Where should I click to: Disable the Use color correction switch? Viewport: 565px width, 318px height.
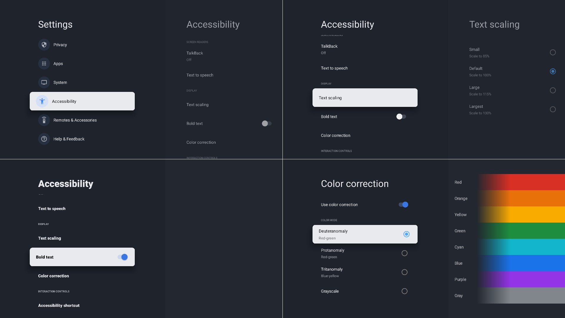(x=403, y=205)
